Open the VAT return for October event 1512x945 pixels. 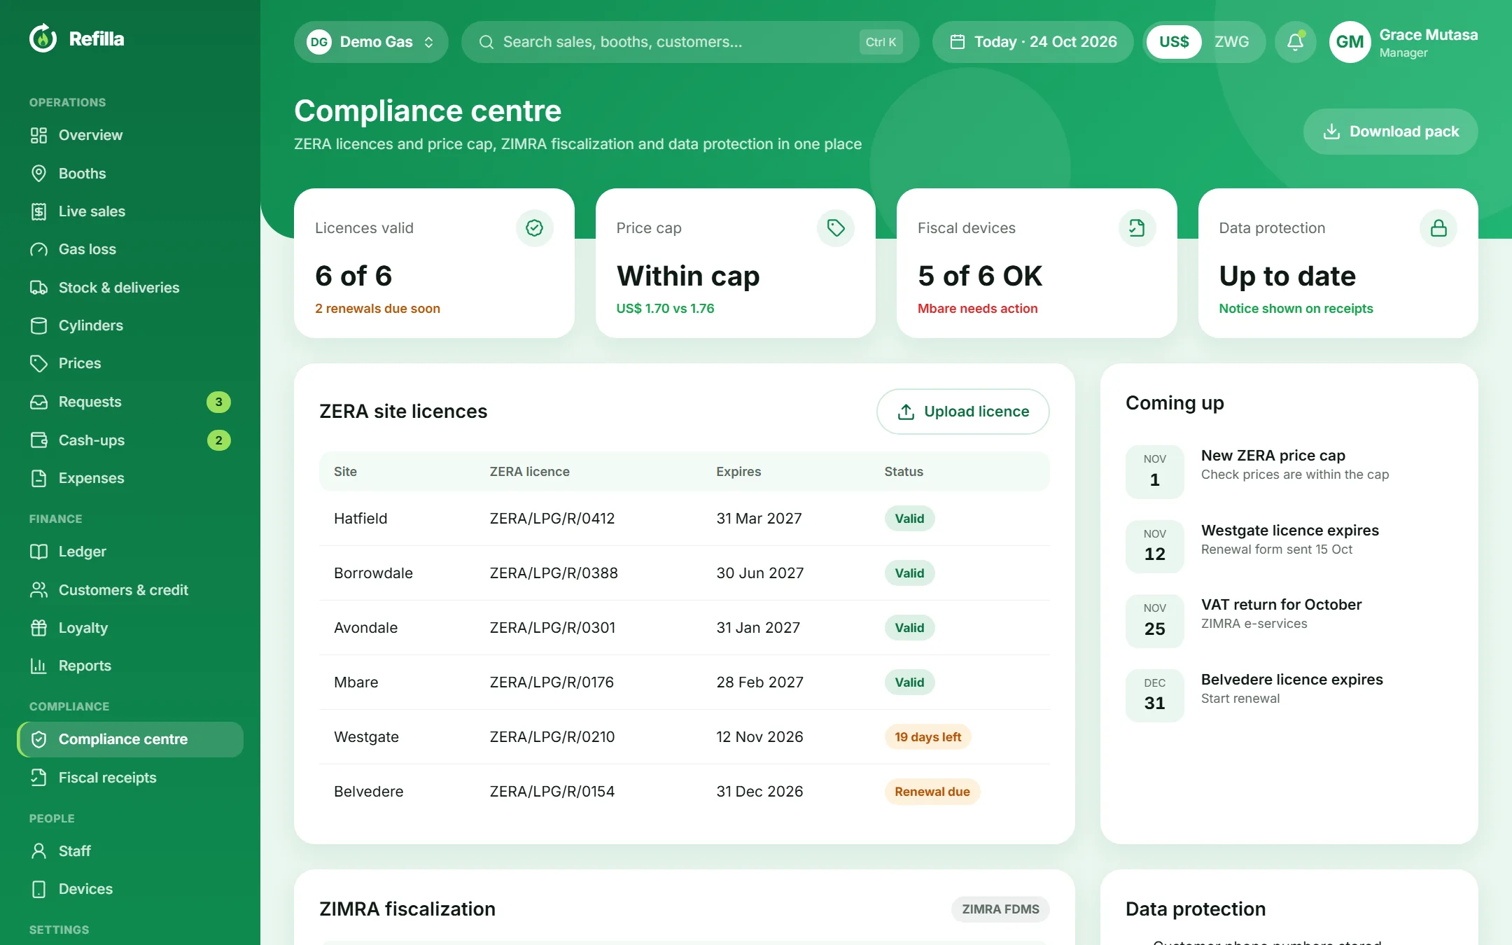[1289, 621]
